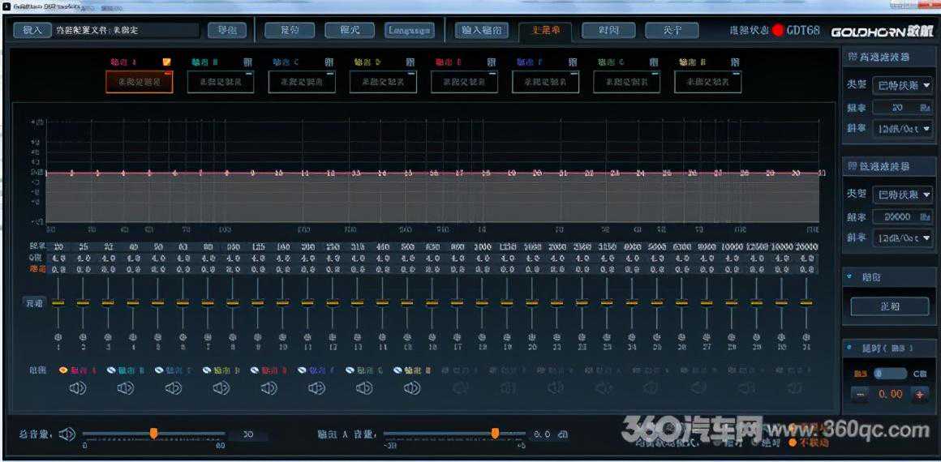941x462 pixels.
Task: Open the Language menu button
Action: [x=409, y=31]
